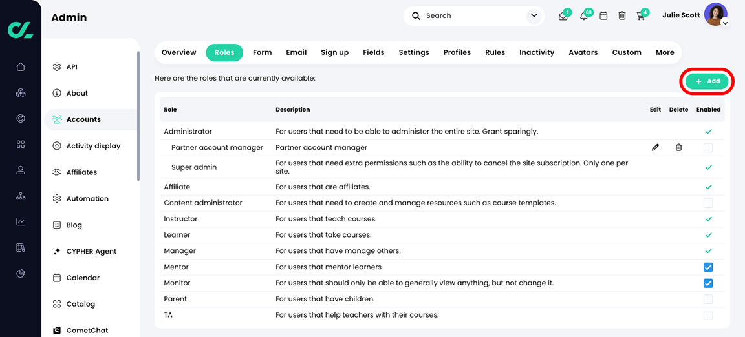Open the notifications bell icon
This screenshot has height=337, width=745.
584,16
